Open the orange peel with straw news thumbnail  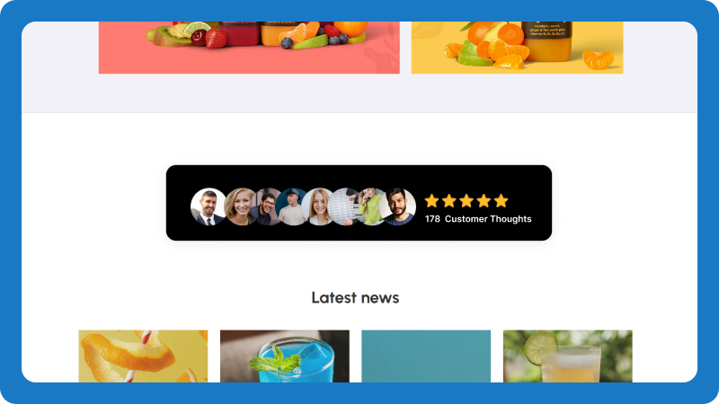(143, 356)
